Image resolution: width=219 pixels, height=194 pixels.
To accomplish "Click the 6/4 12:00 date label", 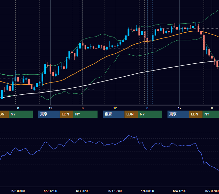I will coord(180,191).
